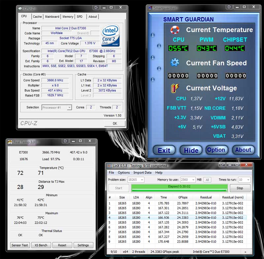Click the Stop button in LinX
The width and height of the screenshot is (264, 259).
240,188
